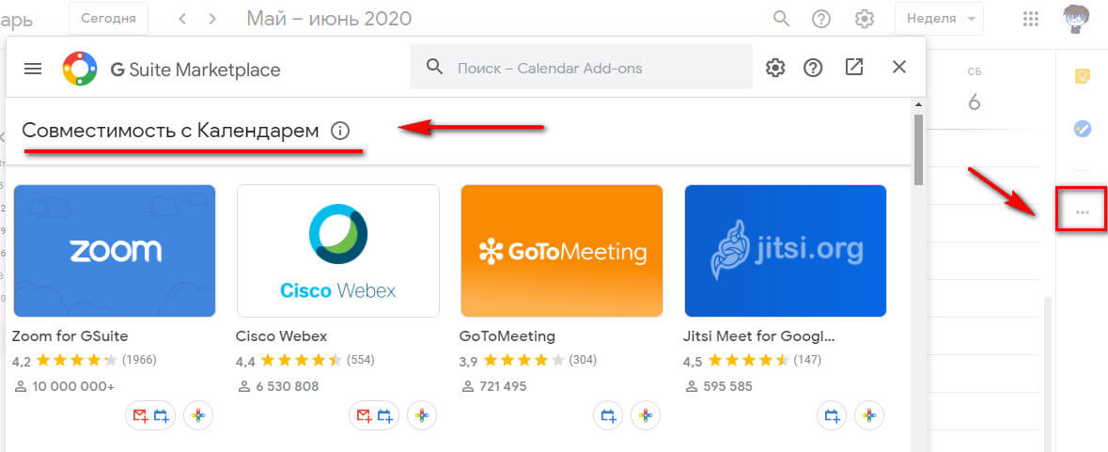This screenshot has width=1108, height=452.
Task: Open Marketplace in new window icon
Action: point(854,68)
